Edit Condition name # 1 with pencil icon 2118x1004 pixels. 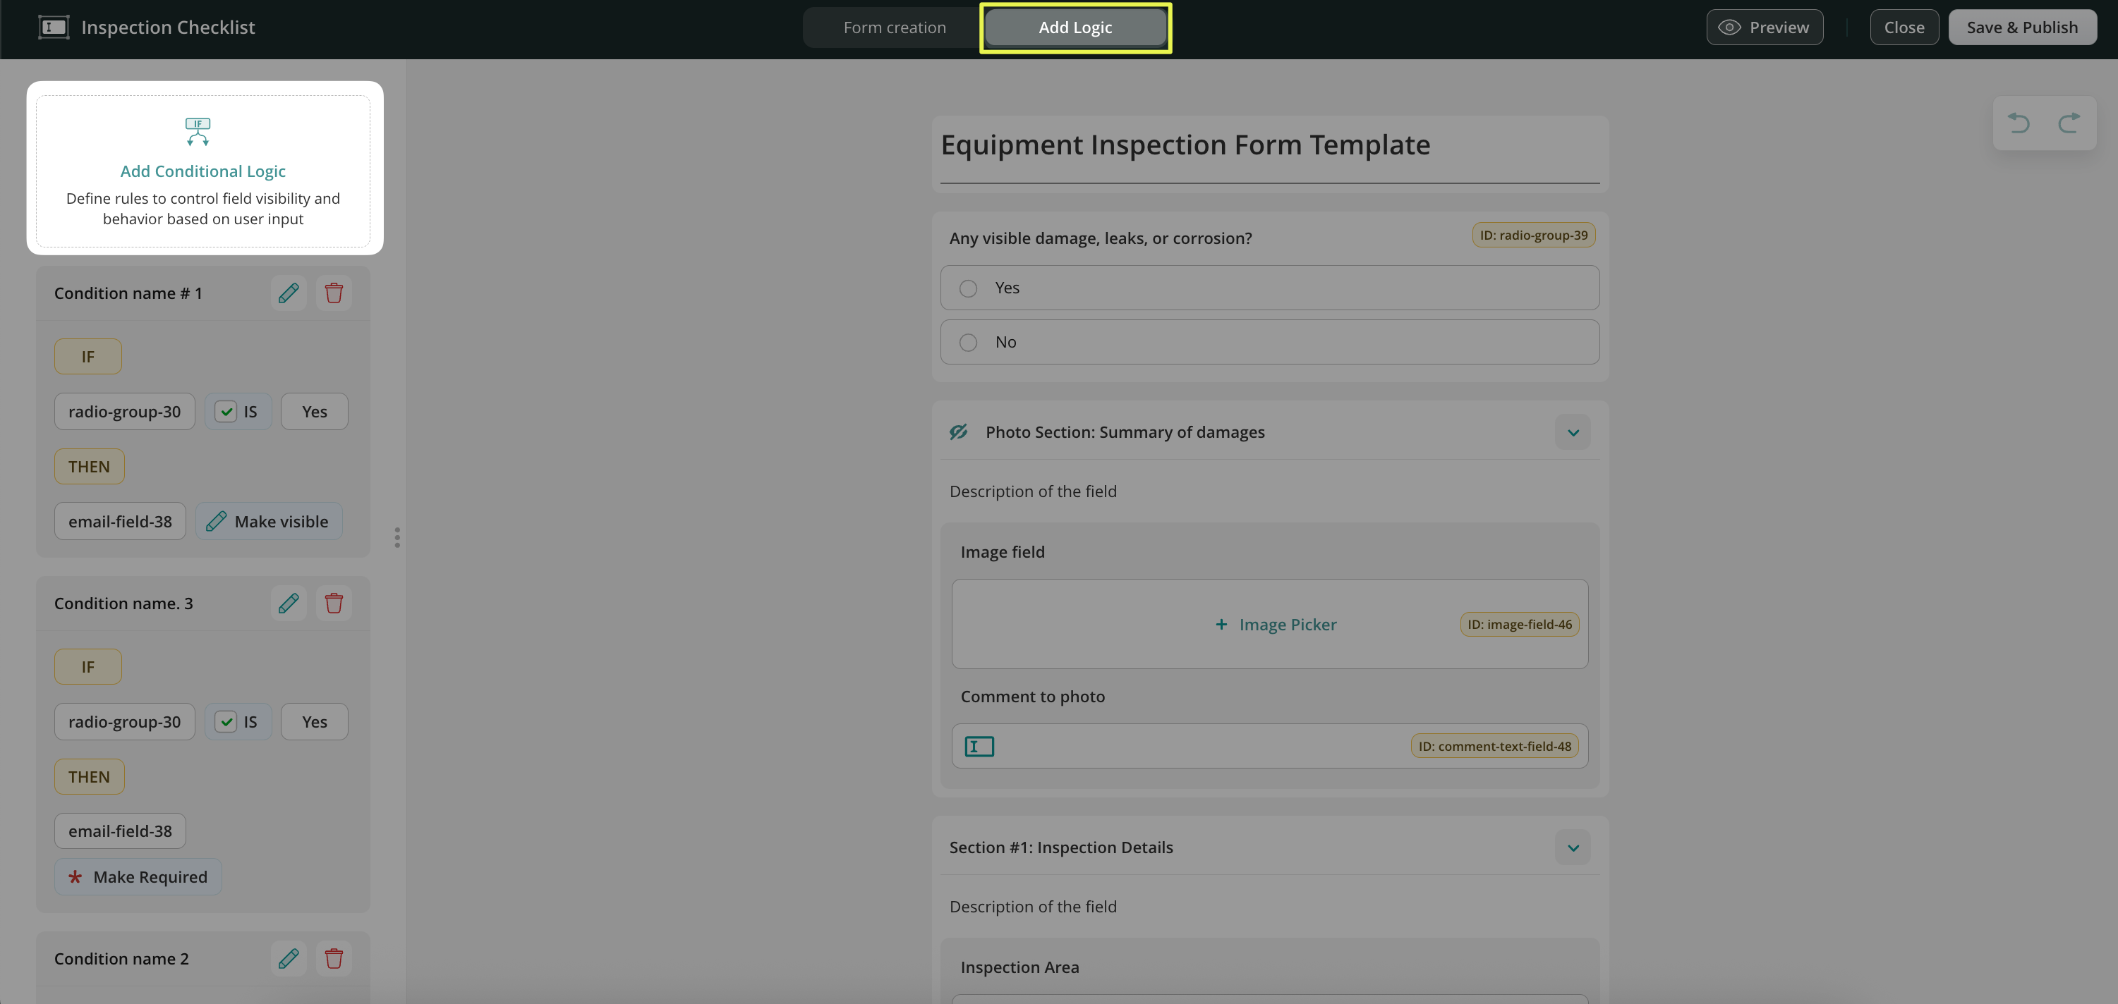point(289,293)
